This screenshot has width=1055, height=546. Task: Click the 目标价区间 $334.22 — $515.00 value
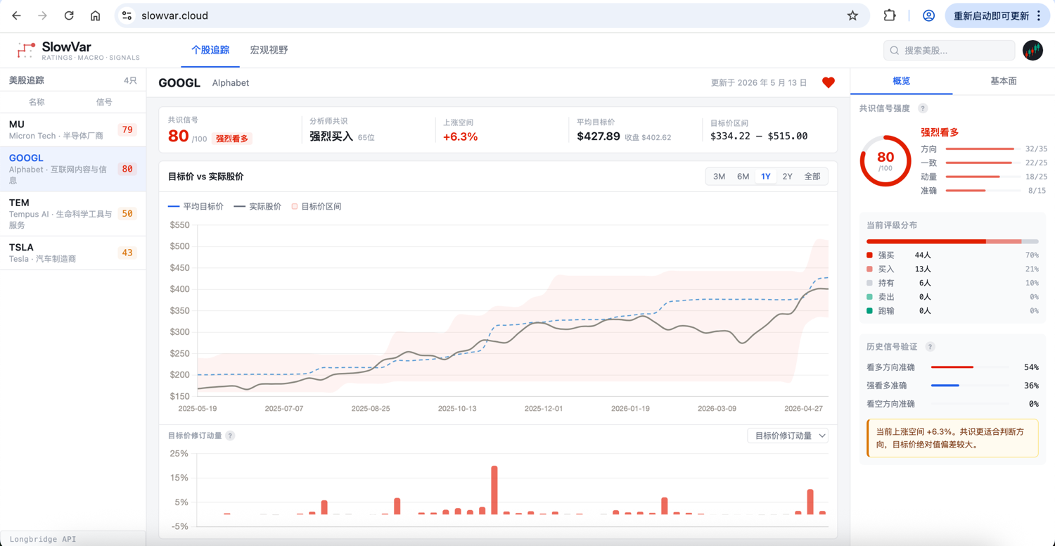click(x=759, y=136)
